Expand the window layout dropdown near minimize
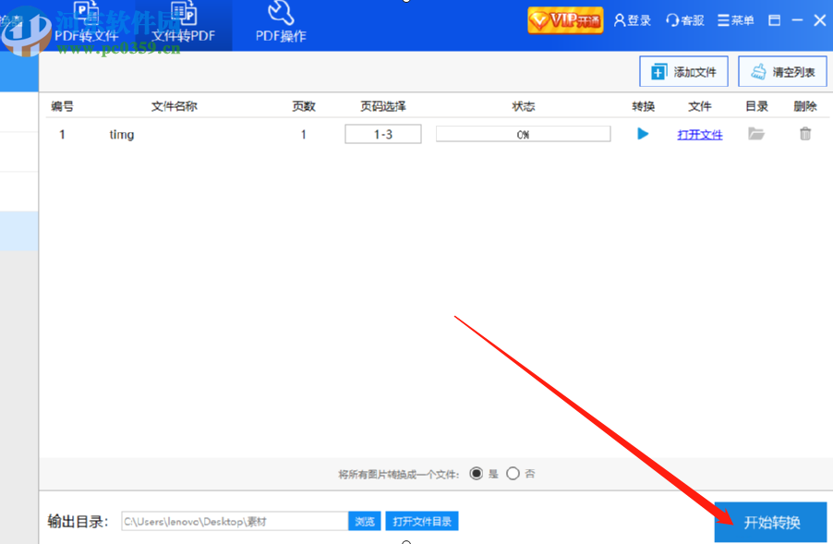The height and width of the screenshot is (544, 833). pyautogui.click(x=774, y=19)
